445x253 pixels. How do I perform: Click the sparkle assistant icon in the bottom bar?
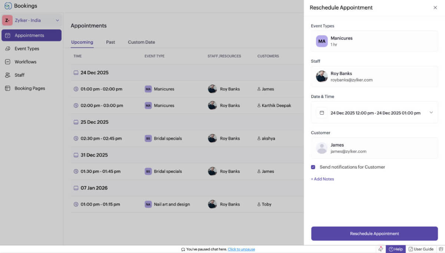click(x=380, y=249)
